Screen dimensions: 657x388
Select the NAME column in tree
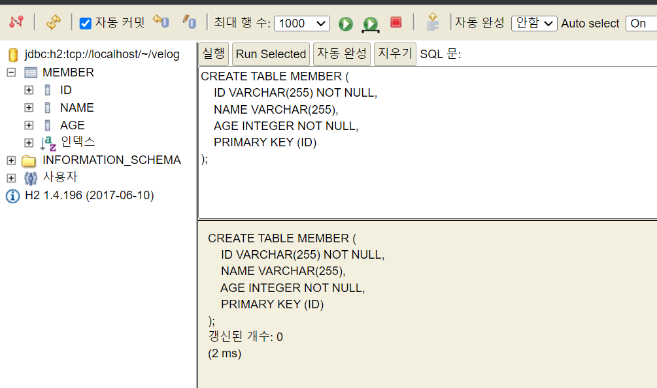point(77,108)
